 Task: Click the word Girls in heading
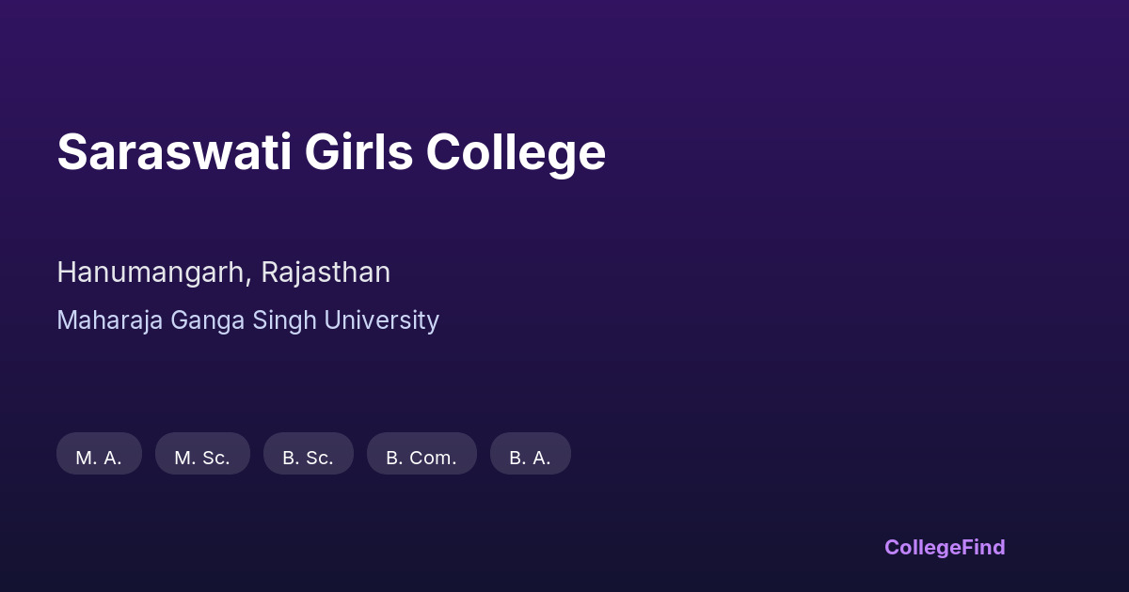358,152
